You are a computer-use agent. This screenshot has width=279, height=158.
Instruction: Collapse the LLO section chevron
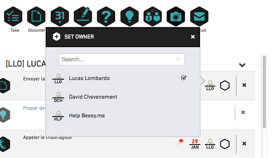tap(242, 65)
